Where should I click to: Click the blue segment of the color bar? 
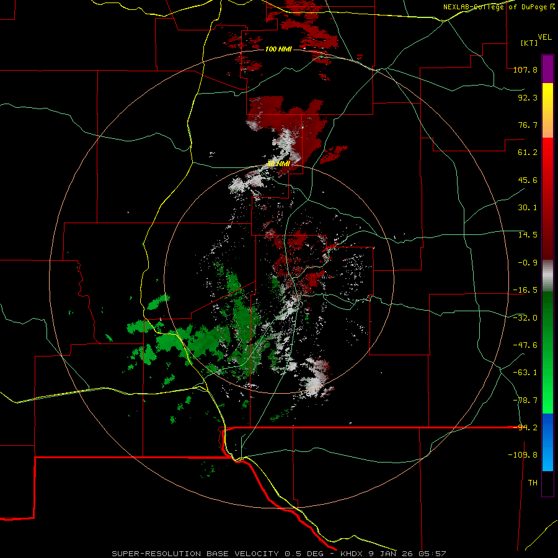coord(547,442)
